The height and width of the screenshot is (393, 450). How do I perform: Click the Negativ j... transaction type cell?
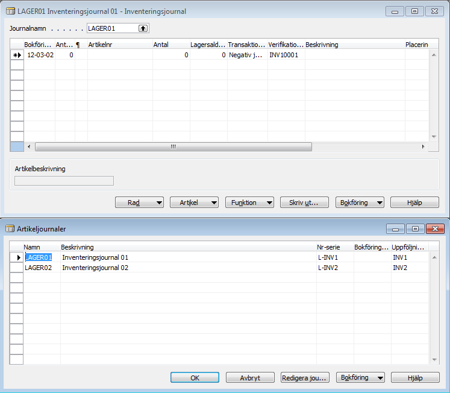pyautogui.click(x=248, y=55)
